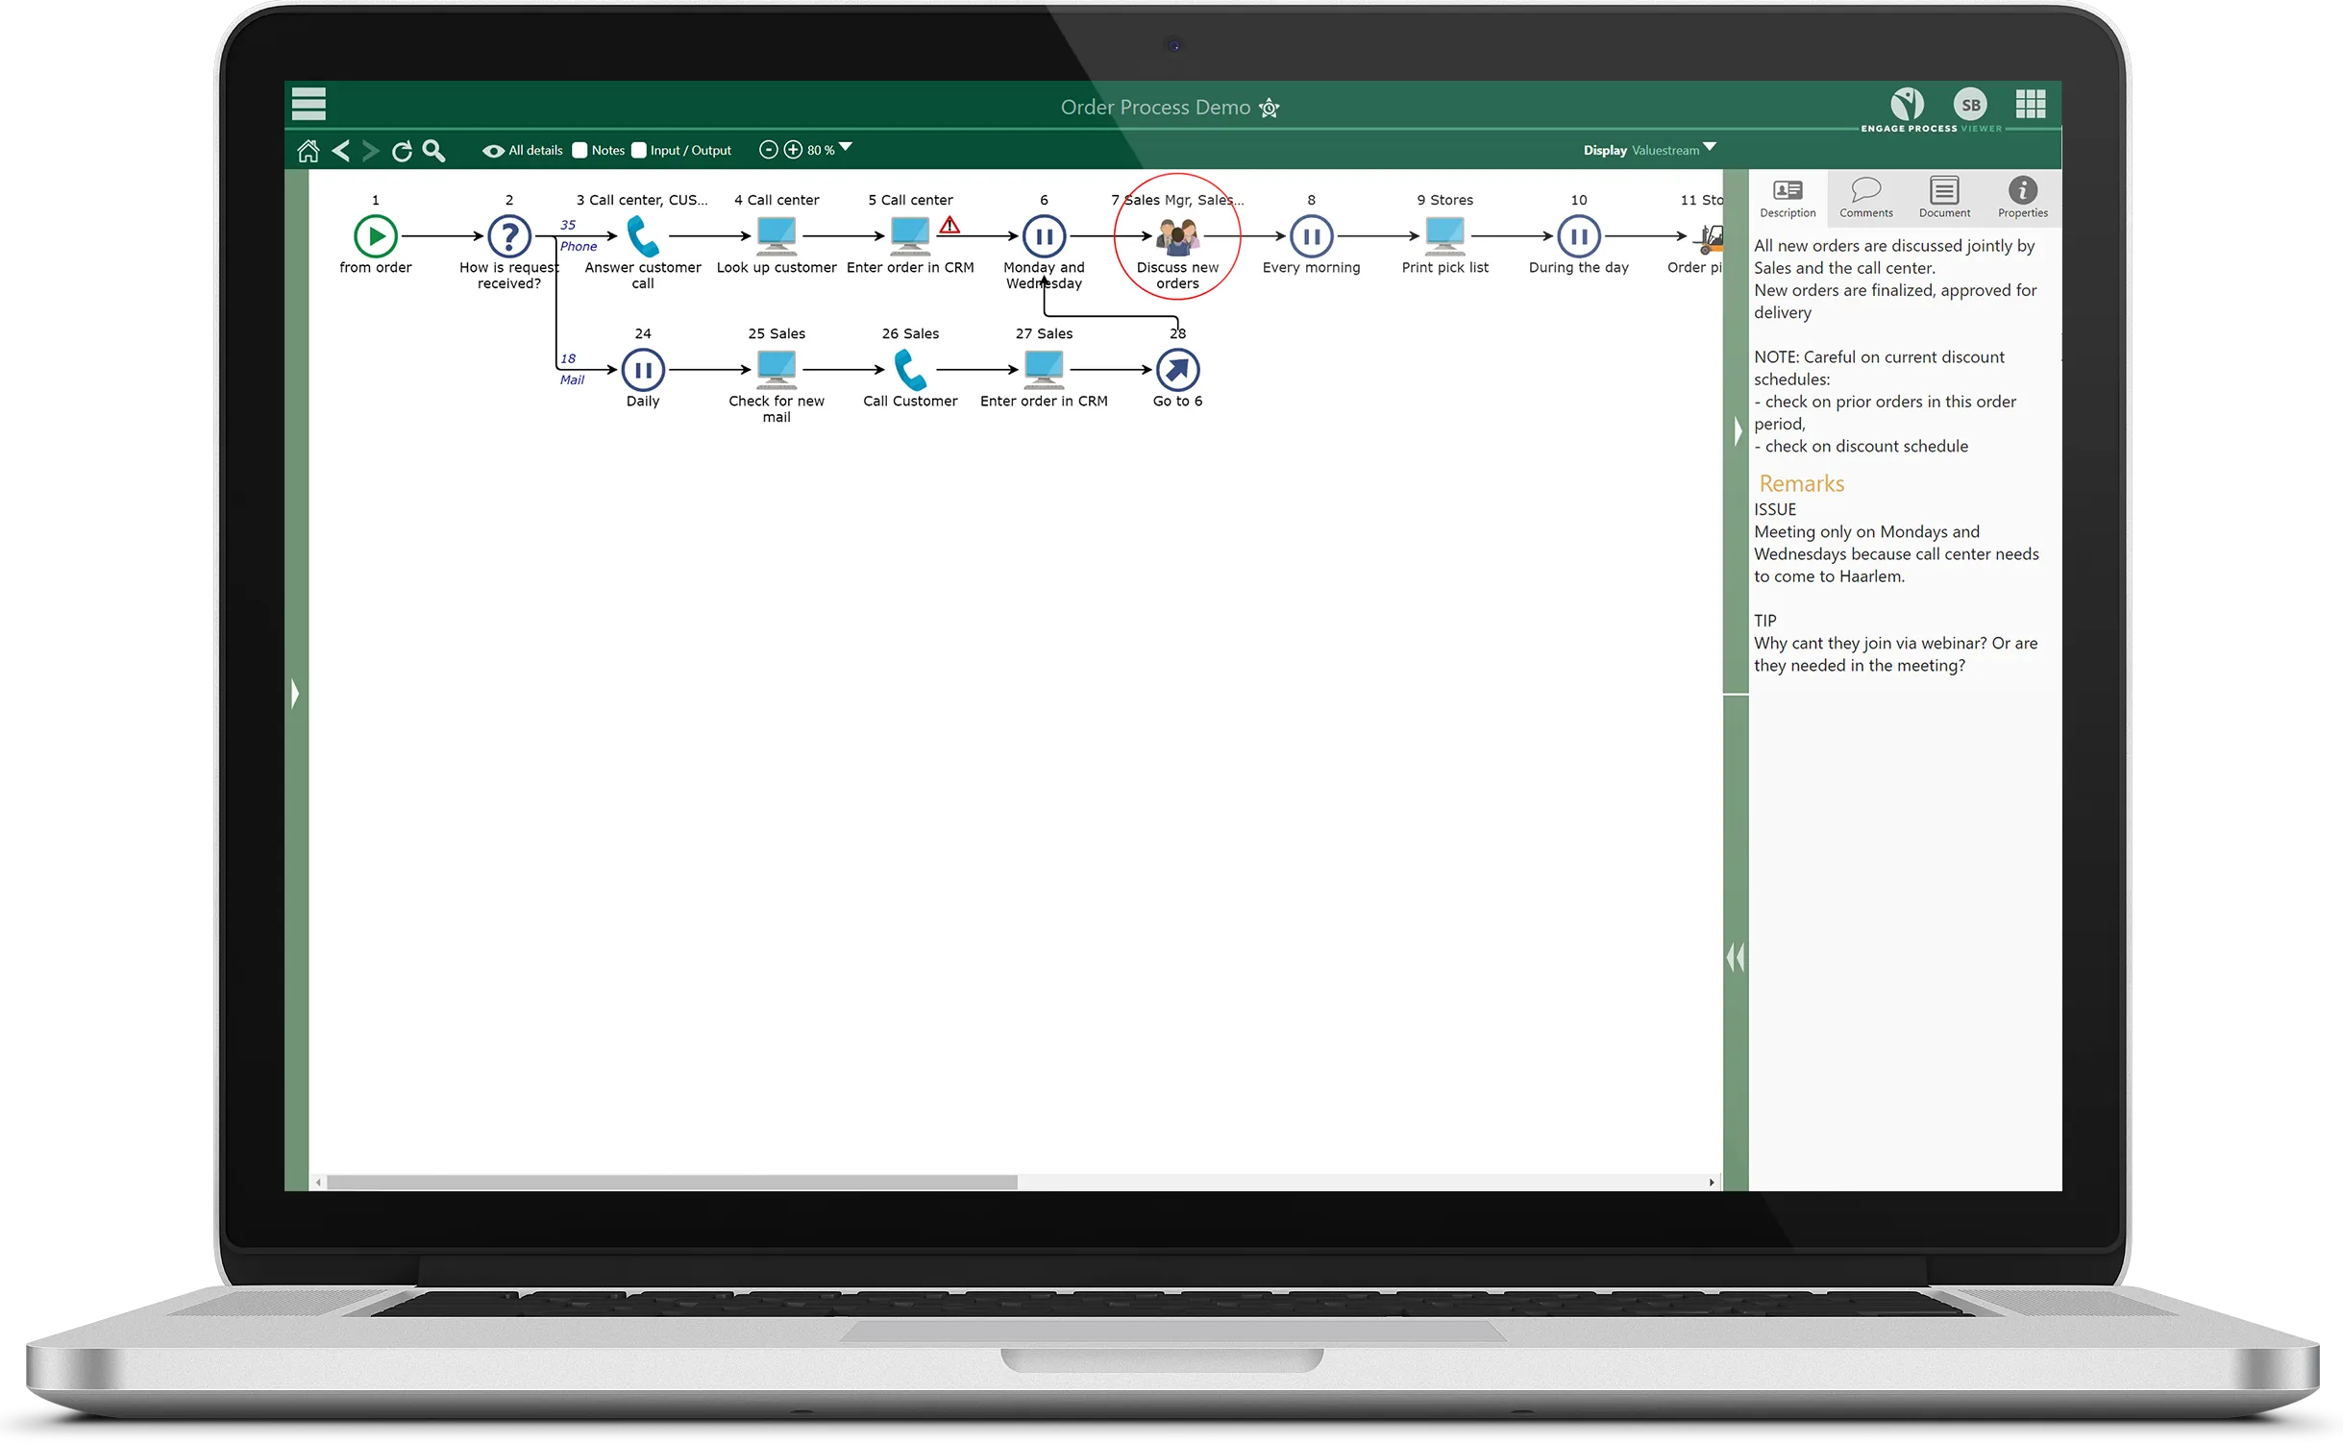2343x1443 pixels.
Task: Open the Display Valuestream dropdown
Action: point(1709,147)
